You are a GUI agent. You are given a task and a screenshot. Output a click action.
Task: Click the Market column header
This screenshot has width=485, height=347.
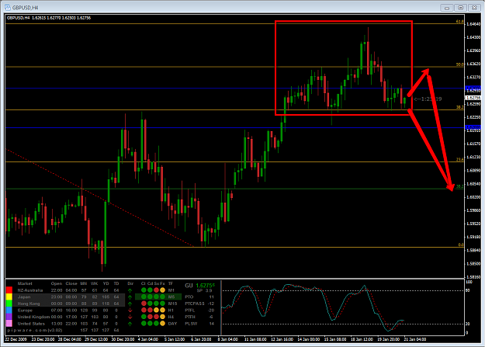(25, 283)
